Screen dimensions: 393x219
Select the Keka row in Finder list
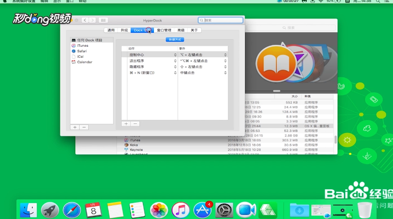pos(226,145)
